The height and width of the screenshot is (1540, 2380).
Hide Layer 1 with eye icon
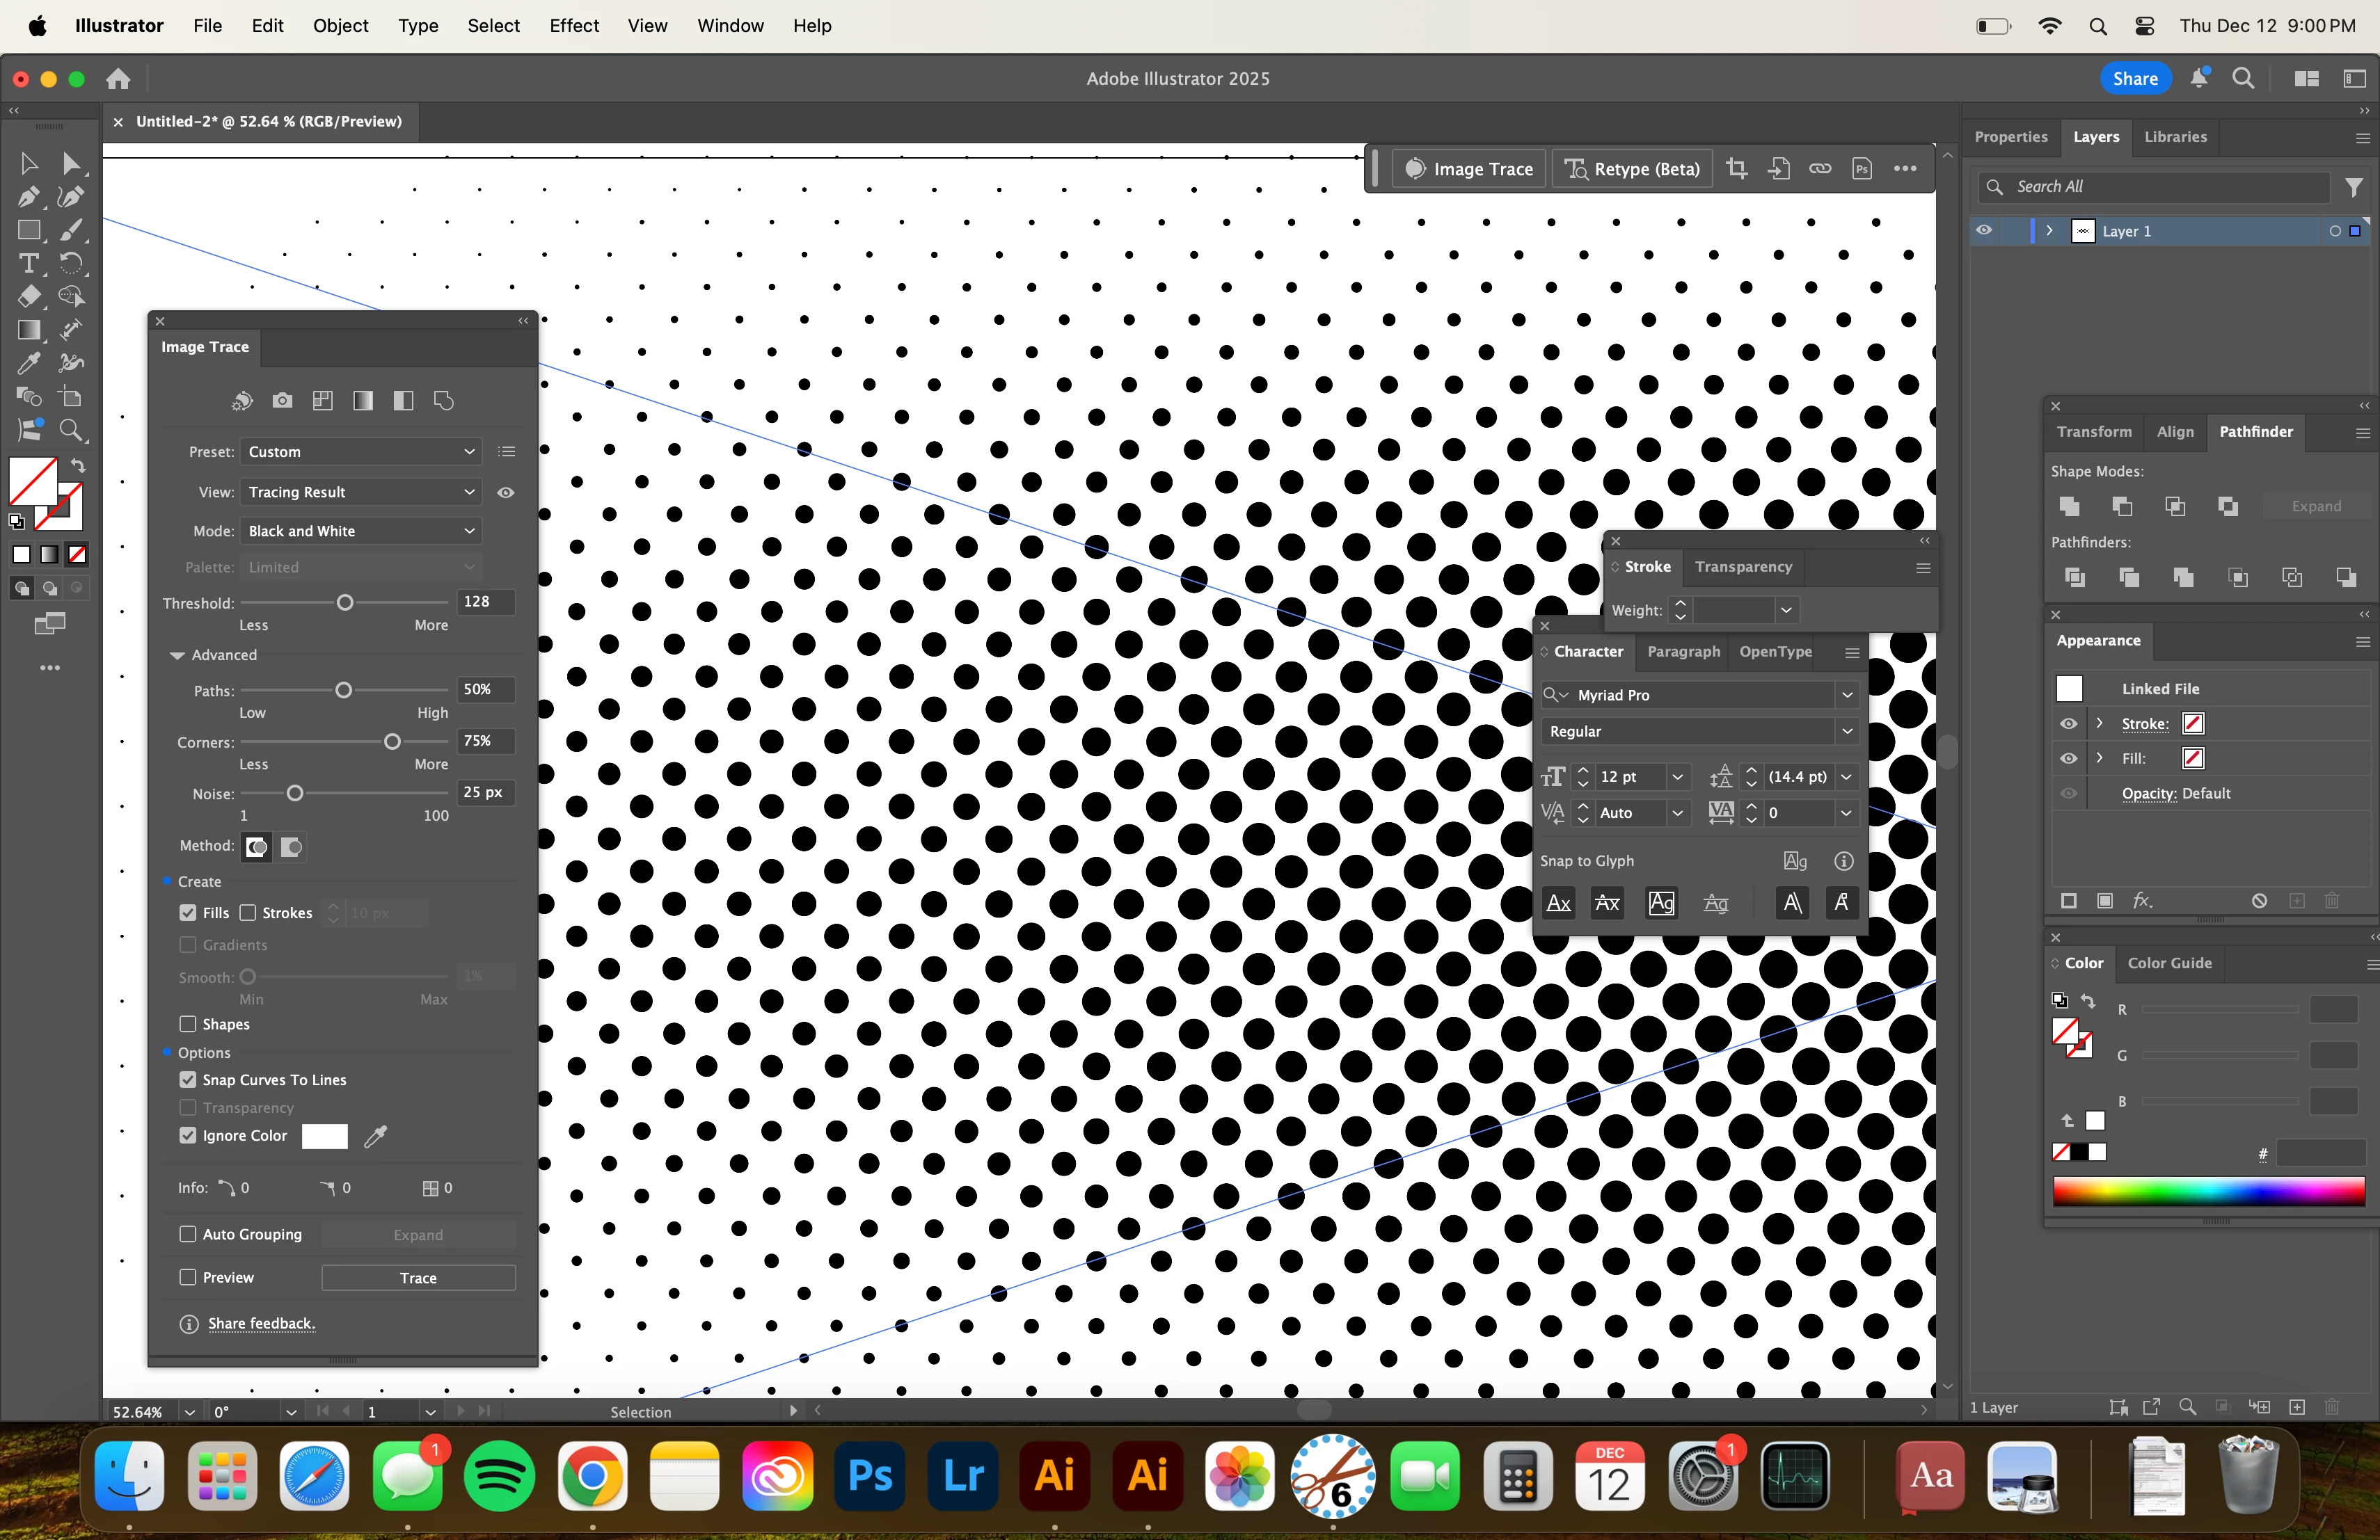[1984, 231]
